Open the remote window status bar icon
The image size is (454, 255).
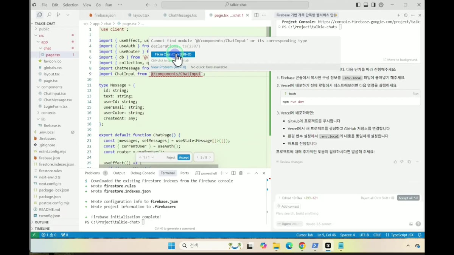tap(34, 235)
